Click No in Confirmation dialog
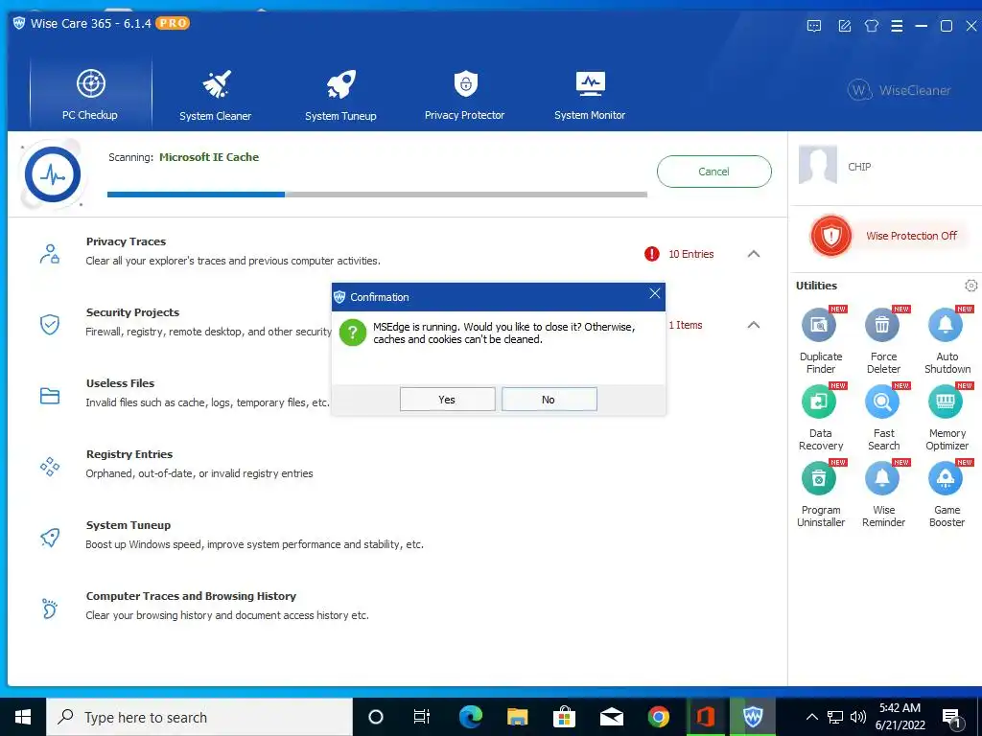The image size is (982, 736). coord(549,400)
